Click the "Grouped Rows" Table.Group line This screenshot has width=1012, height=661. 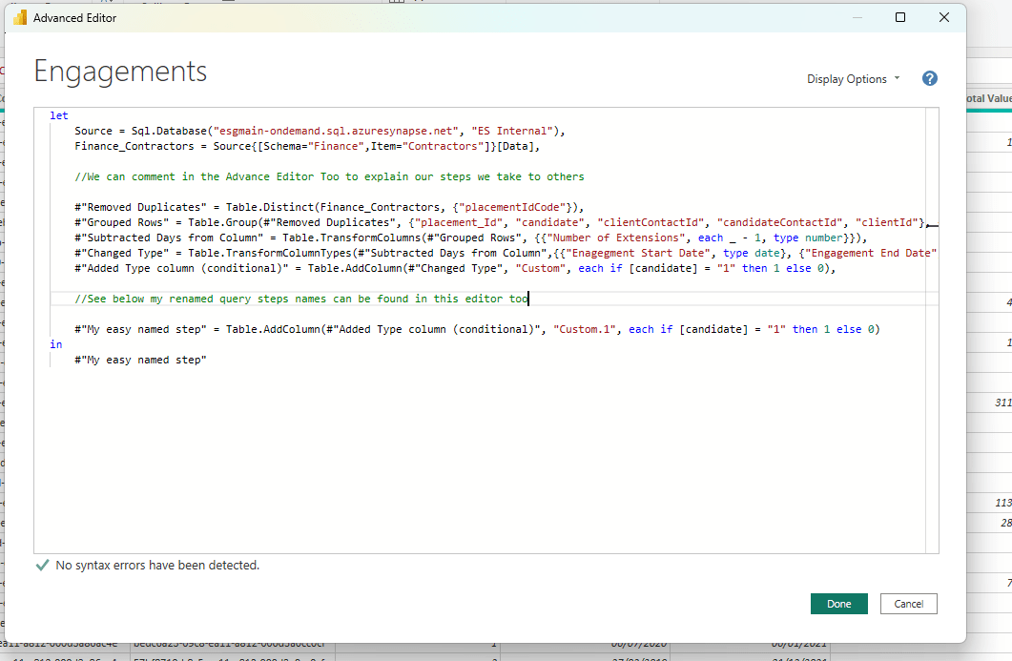point(477,222)
